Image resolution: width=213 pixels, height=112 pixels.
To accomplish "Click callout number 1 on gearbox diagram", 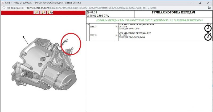I will 23,38.
